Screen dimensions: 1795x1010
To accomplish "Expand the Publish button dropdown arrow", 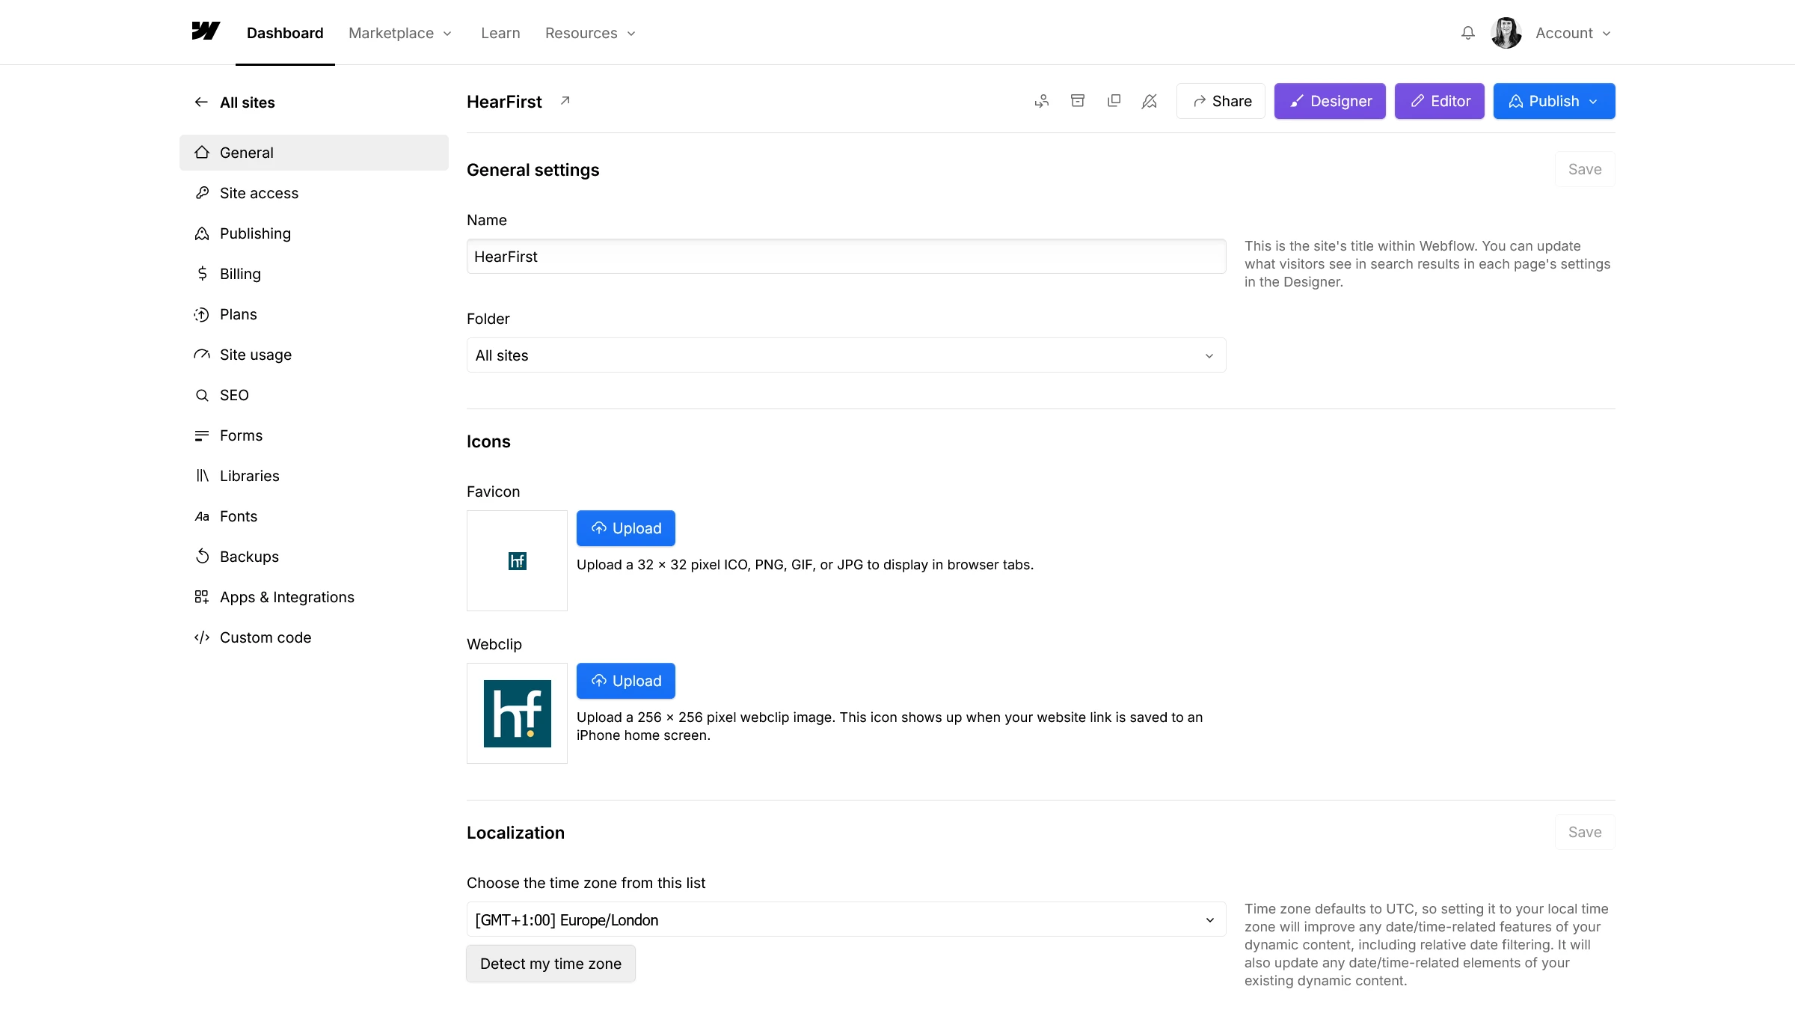I will (x=1592, y=101).
